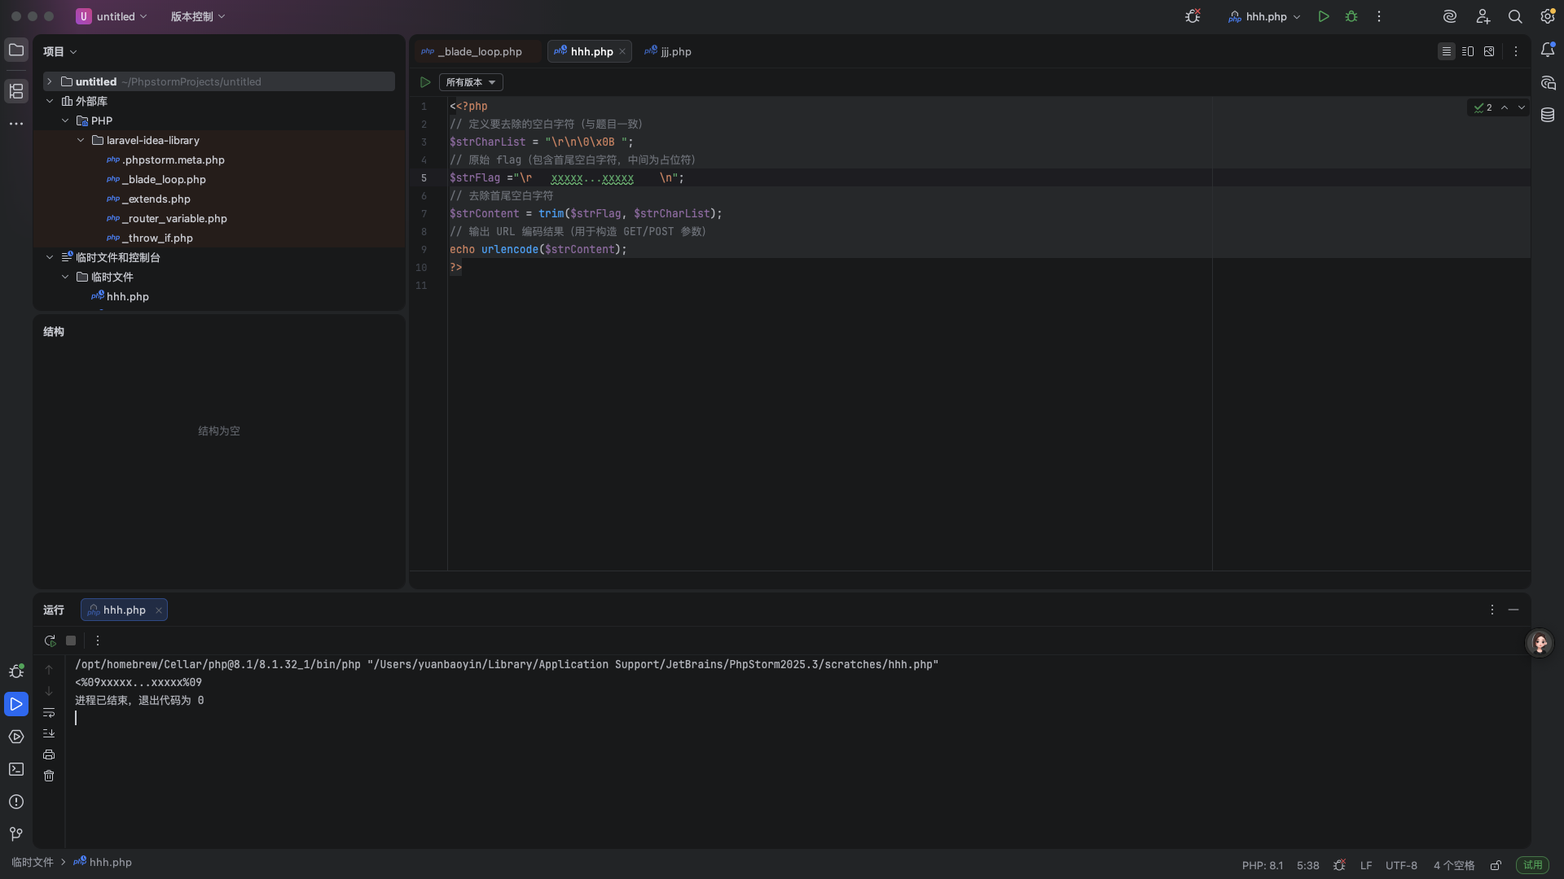The height and width of the screenshot is (879, 1564).
Task: Open Search Everywhere magnifier icon
Action: (1515, 16)
